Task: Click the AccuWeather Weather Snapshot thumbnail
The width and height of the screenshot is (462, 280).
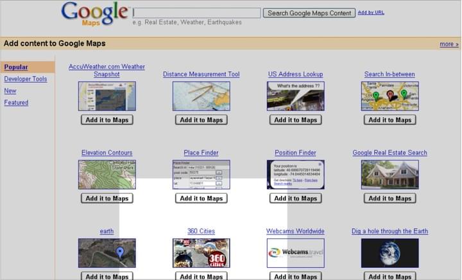Action: 107,96
